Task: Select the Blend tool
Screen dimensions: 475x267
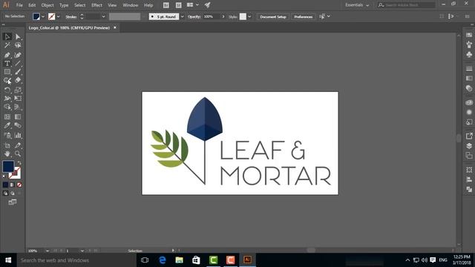Action: tap(18, 125)
